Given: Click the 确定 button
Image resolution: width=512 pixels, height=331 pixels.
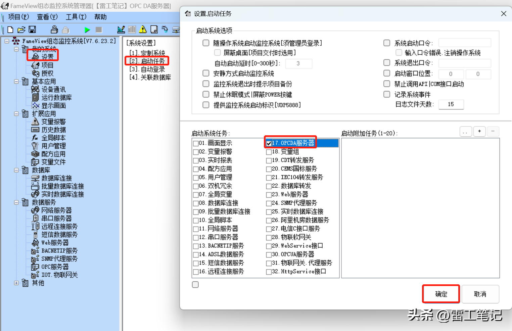Looking at the screenshot, I should [x=441, y=294].
